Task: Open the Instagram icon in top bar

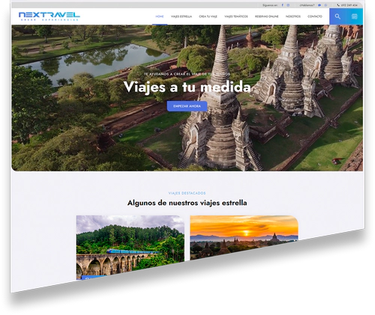Action: 288,5
